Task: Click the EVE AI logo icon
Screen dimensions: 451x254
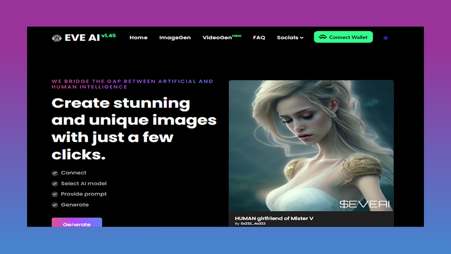Action: (x=57, y=38)
